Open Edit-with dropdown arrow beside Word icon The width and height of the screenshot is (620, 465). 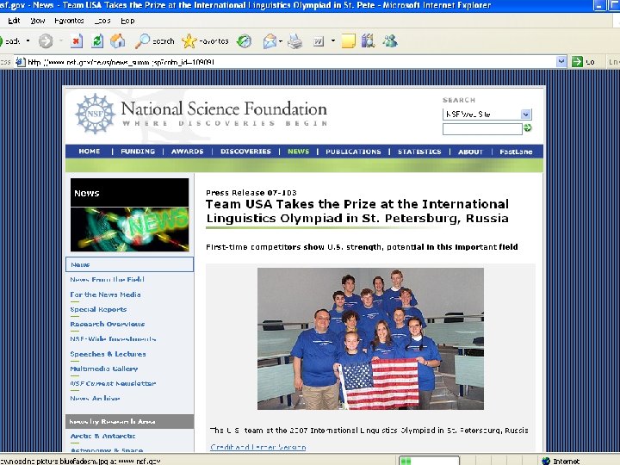click(333, 40)
